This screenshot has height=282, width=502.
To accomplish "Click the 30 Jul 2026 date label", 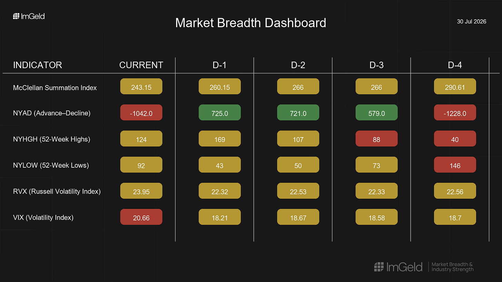I will point(471,21).
